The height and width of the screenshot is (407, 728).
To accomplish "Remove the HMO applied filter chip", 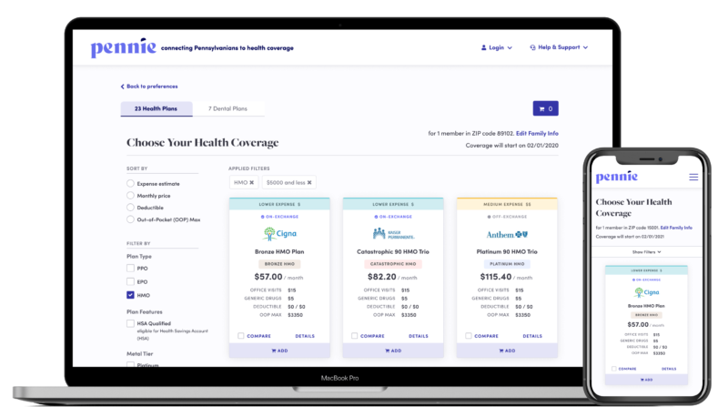I will click(x=252, y=183).
